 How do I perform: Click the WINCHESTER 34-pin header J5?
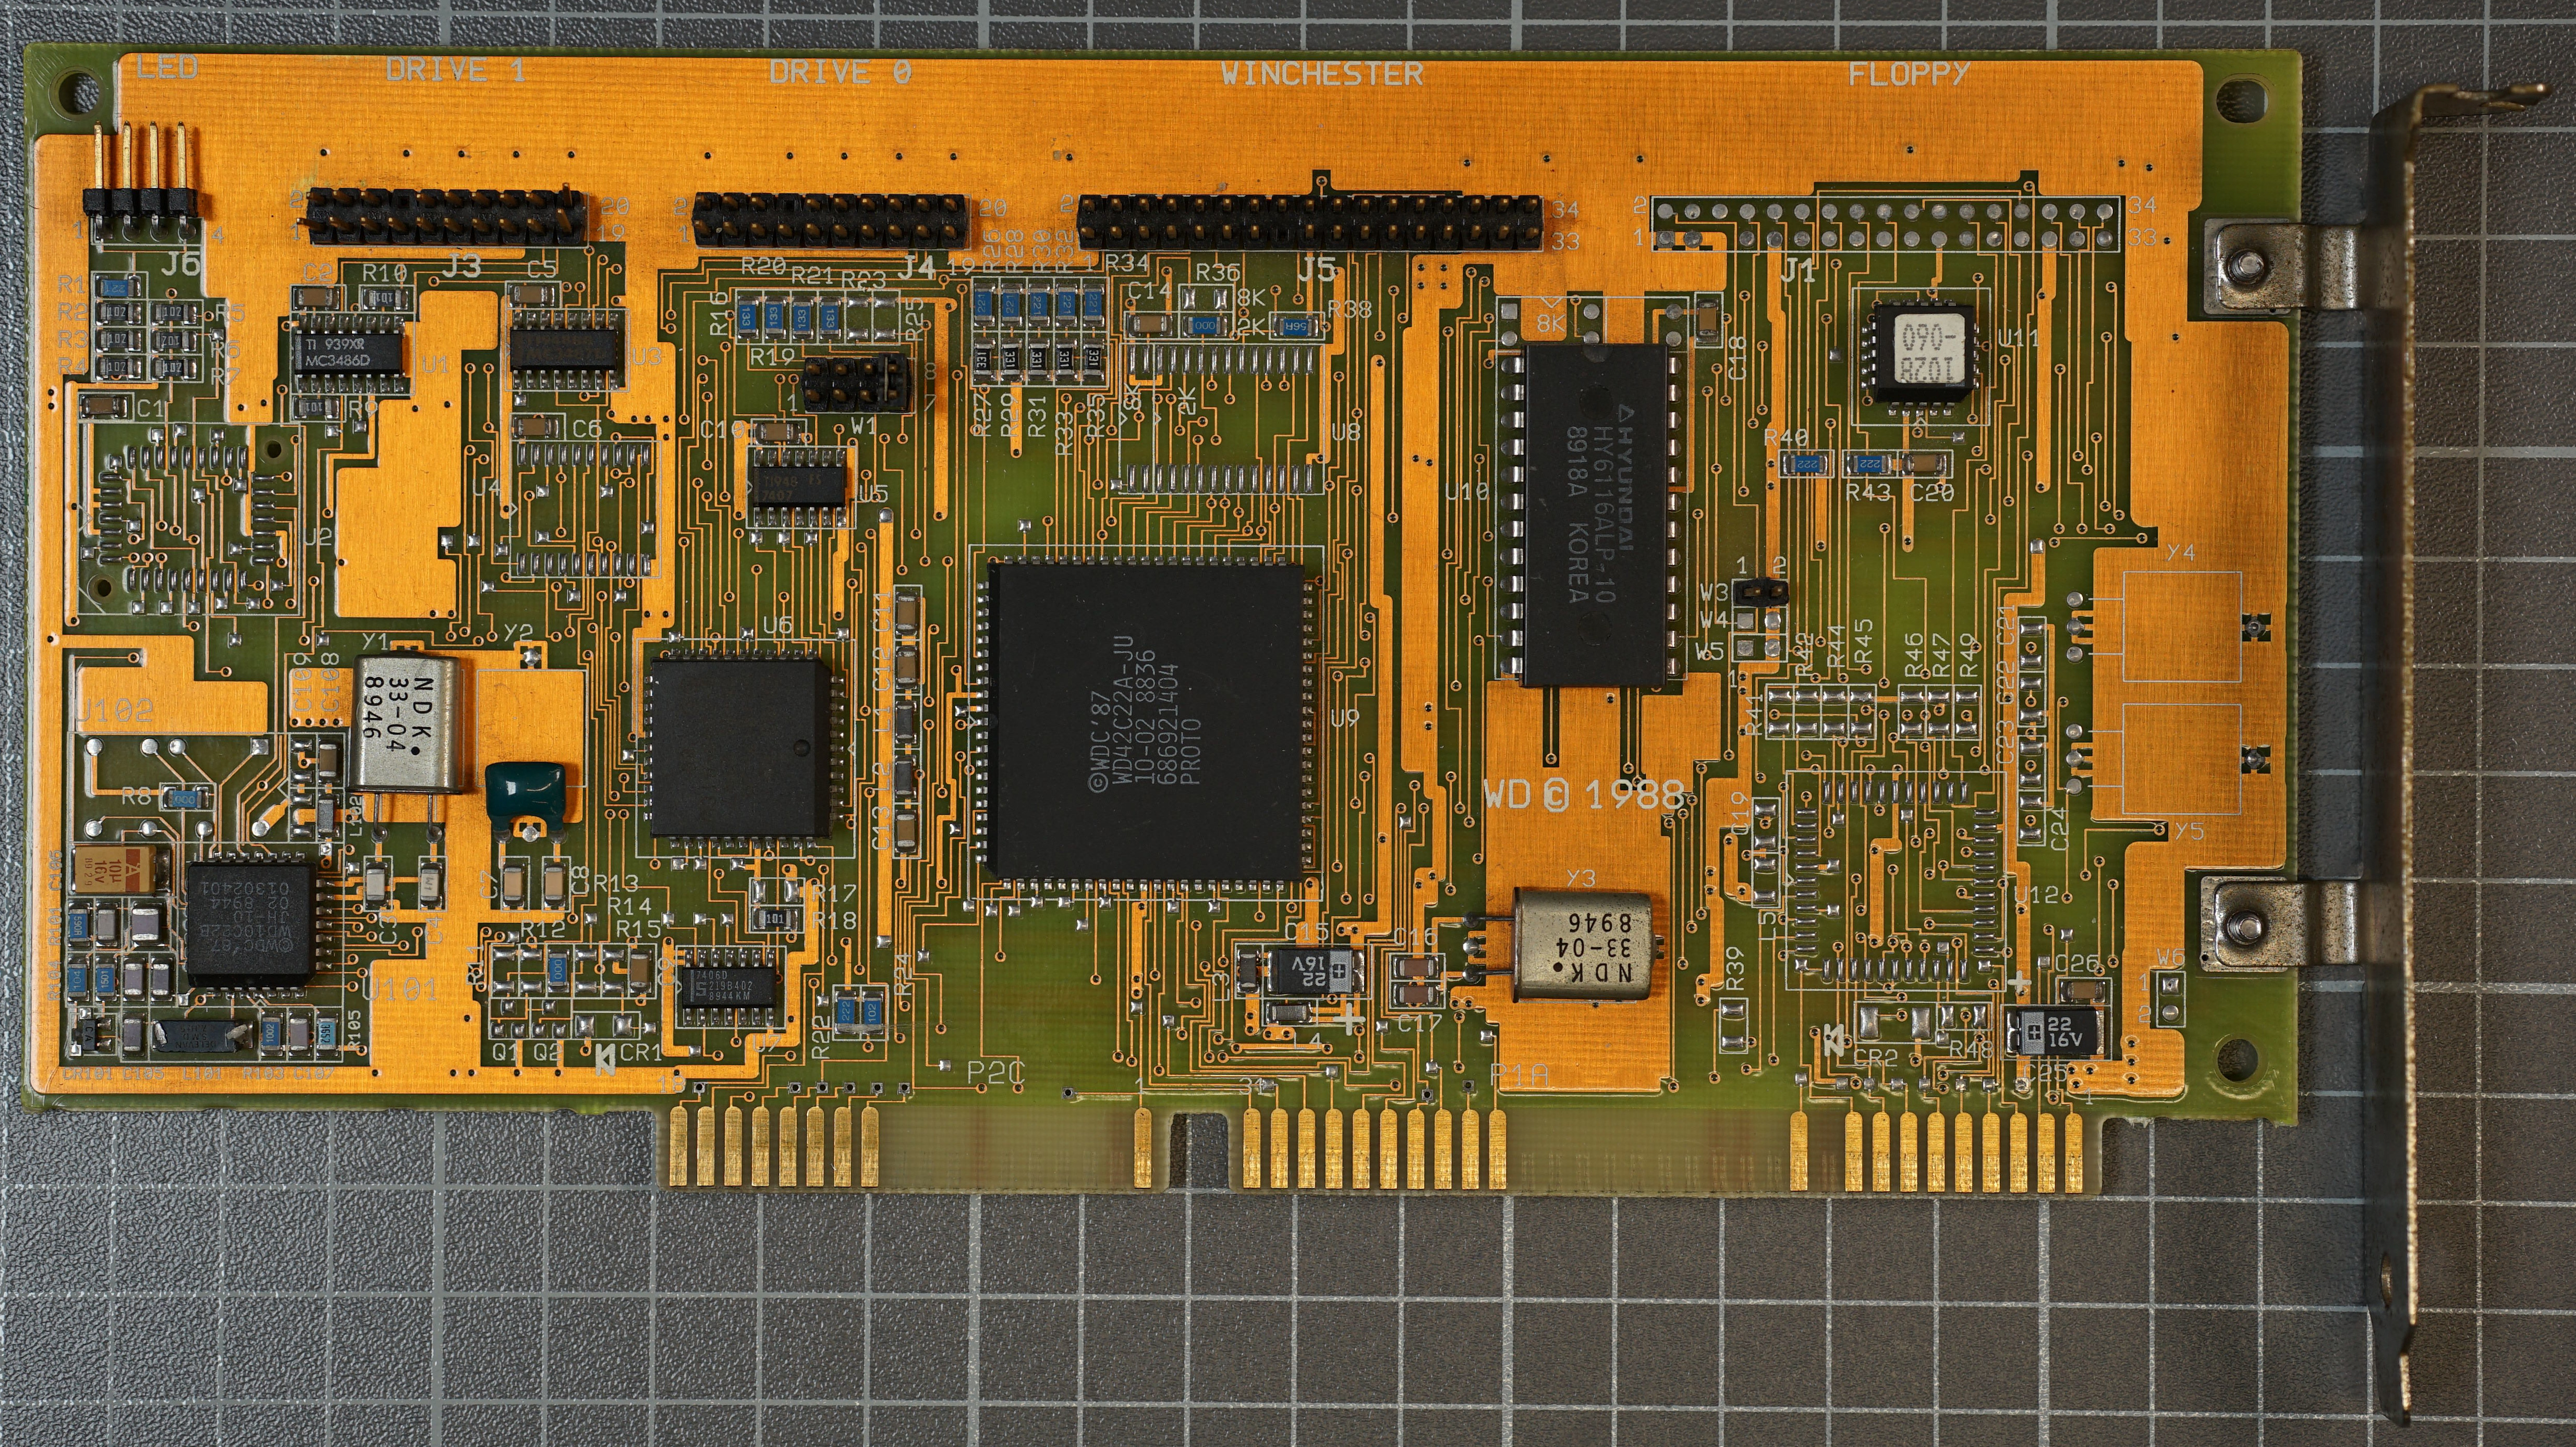[x=1310, y=223]
